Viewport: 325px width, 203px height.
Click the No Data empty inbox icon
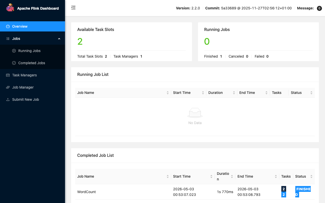pos(195,113)
